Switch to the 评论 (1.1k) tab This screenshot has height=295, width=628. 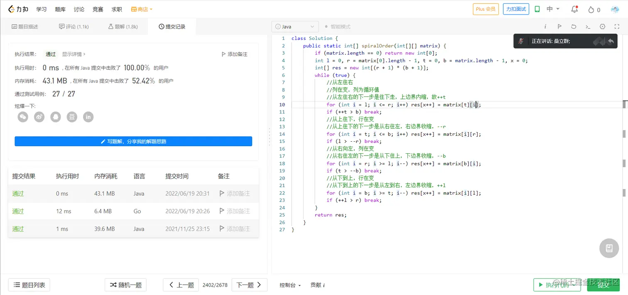tap(74, 27)
